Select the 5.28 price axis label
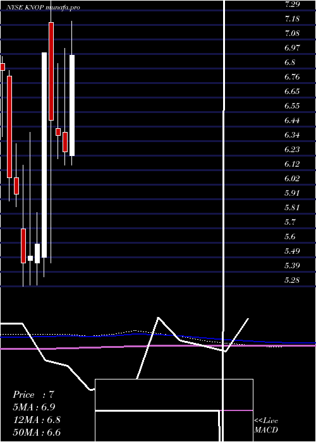 pyautogui.click(x=292, y=280)
